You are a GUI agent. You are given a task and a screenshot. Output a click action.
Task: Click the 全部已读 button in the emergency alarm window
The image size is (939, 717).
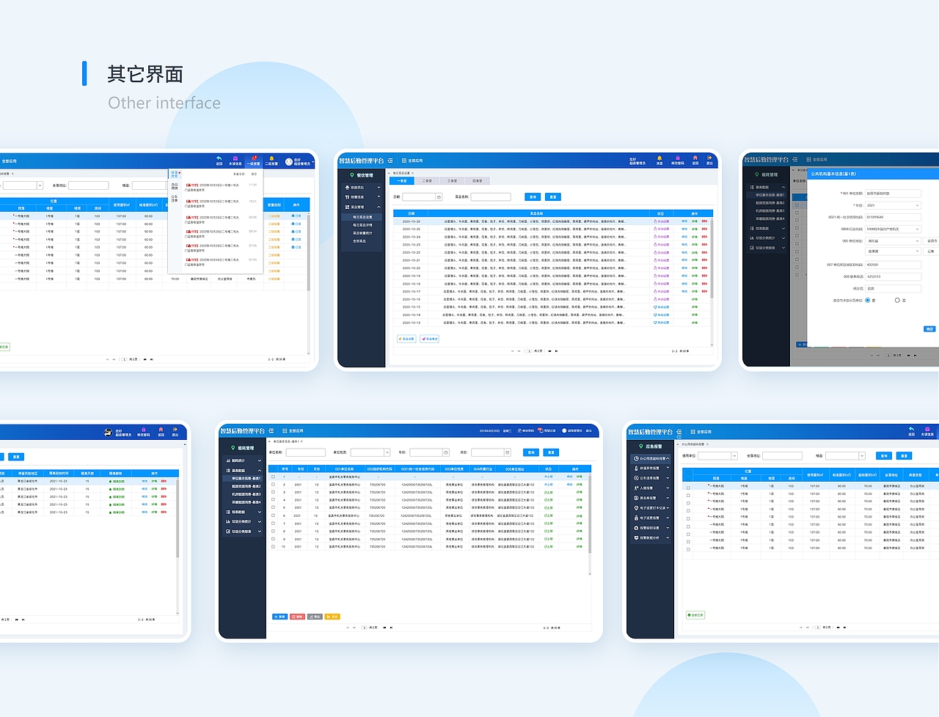point(695,615)
